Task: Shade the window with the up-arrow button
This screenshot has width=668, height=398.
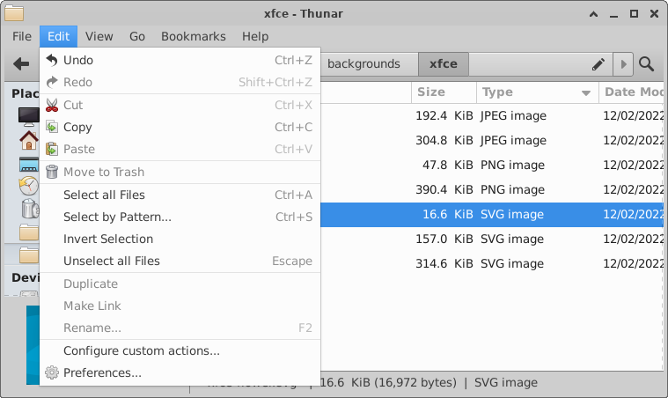Action: [x=593, y=14]
